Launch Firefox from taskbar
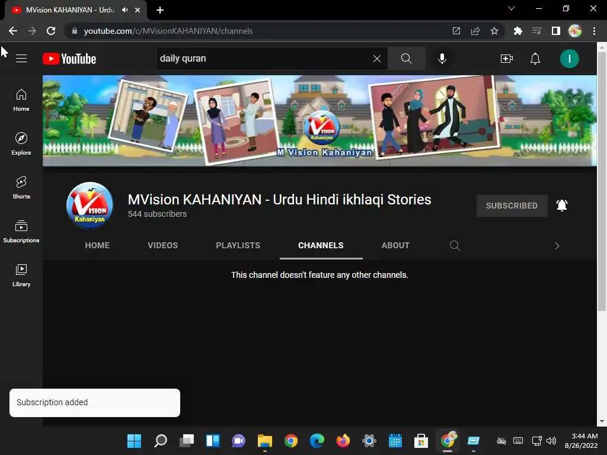This screenshot has width=607, height=455. [343, 441]
